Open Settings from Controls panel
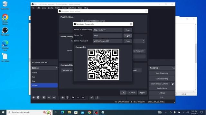 point(162,93)
